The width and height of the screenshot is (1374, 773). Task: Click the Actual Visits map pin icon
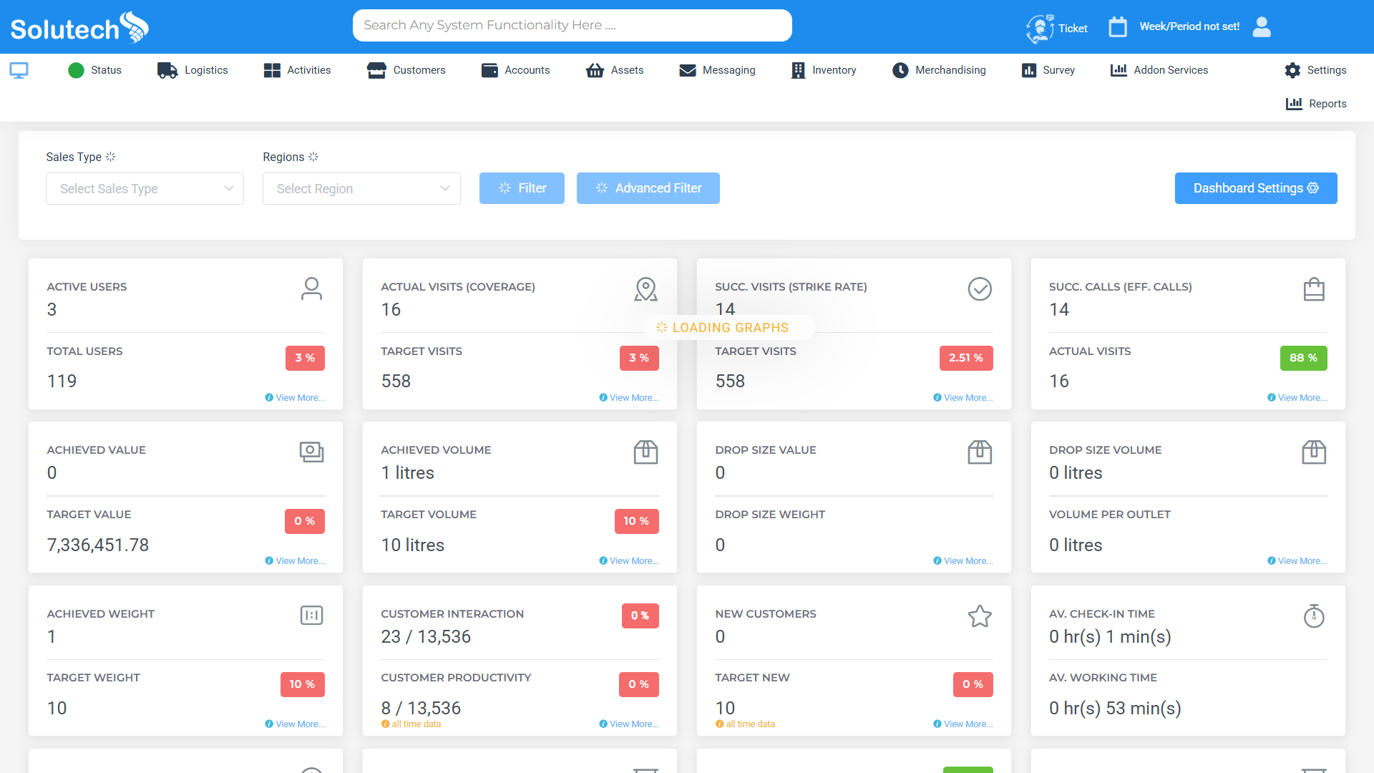click(645, 289)
